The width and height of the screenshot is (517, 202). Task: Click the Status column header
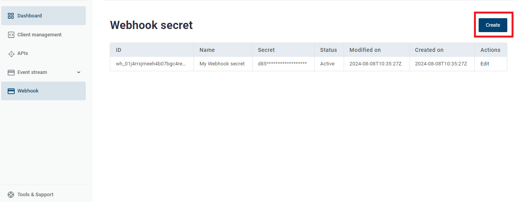point(329,50)
